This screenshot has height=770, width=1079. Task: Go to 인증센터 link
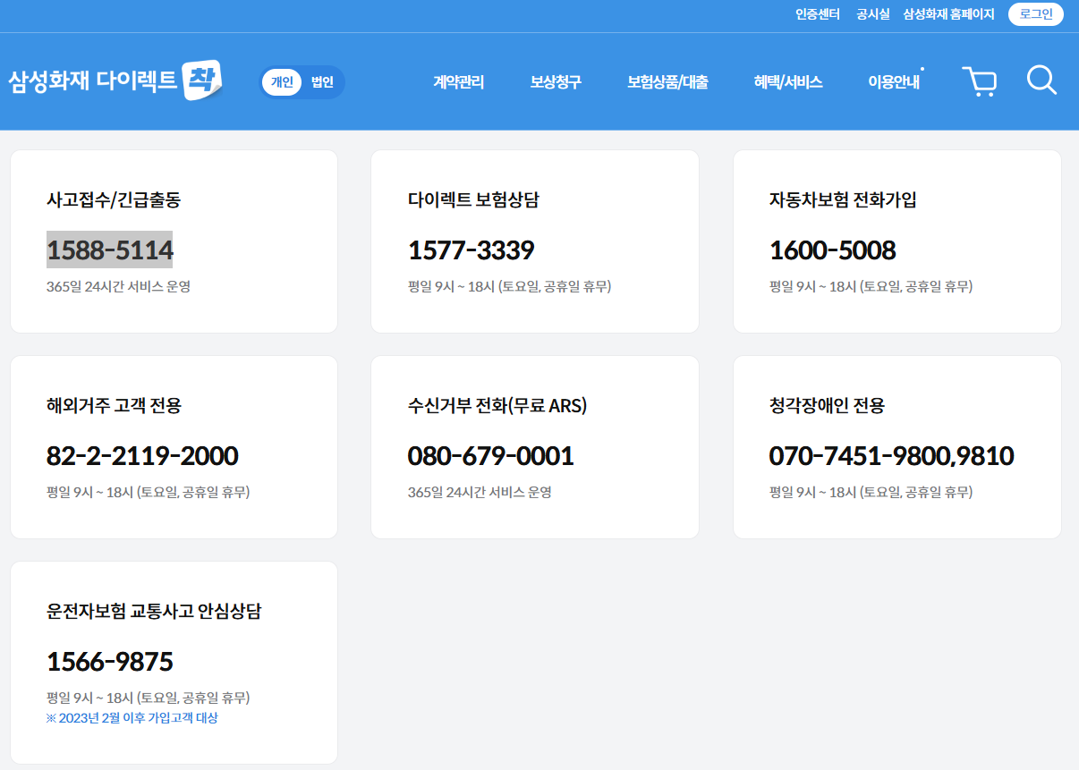[x=818, y=14]
